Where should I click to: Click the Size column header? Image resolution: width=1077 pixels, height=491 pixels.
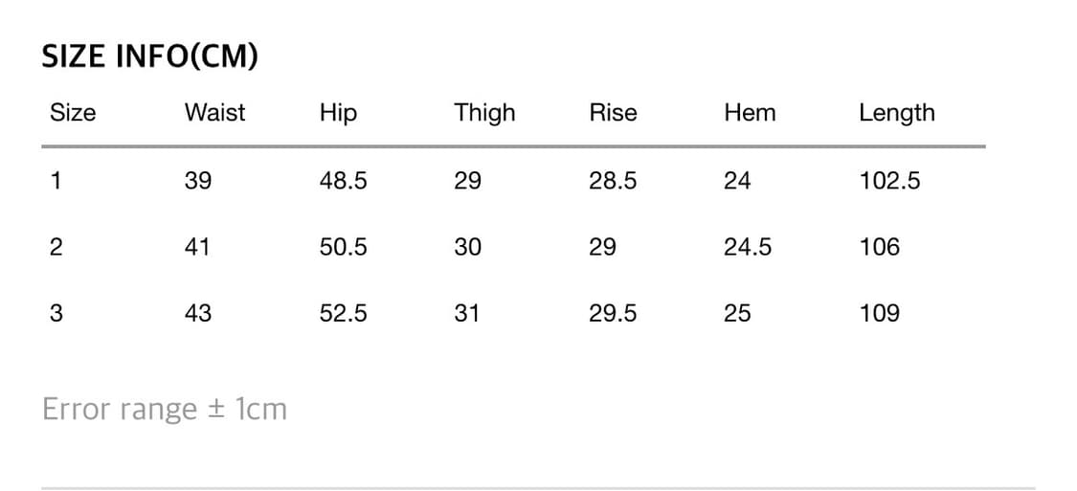73,113
